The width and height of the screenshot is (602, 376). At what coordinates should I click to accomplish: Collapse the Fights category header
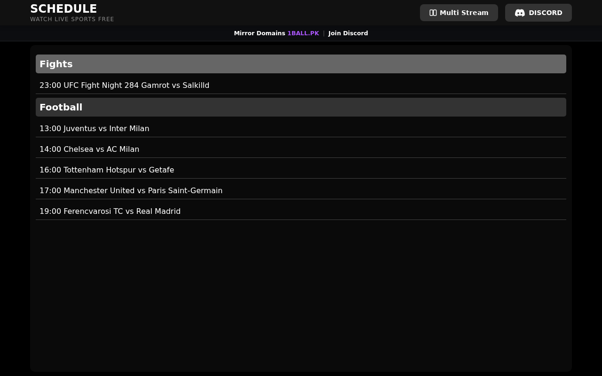(x=301, y=64)
